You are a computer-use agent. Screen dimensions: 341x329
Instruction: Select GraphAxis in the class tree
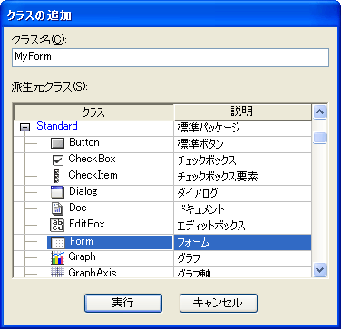pos(93,273)
